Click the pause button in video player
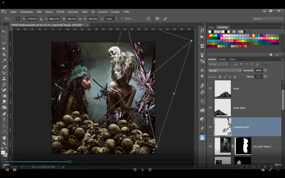Screen dimensions: 285x178 click(x=142, y=170)
